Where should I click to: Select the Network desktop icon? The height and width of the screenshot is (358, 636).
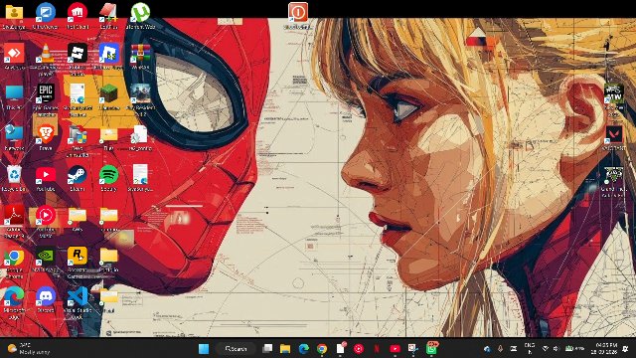[x=14, y=134]
